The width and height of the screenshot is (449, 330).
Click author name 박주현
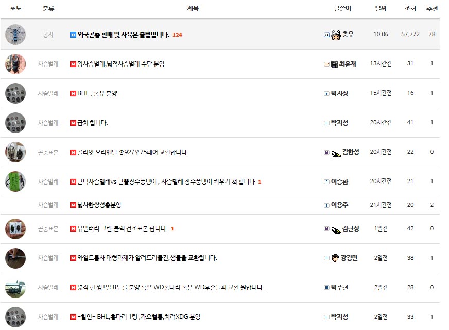click(x=339, y=287)
